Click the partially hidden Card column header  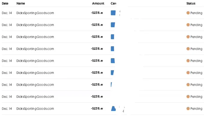(x=113, y=3)
